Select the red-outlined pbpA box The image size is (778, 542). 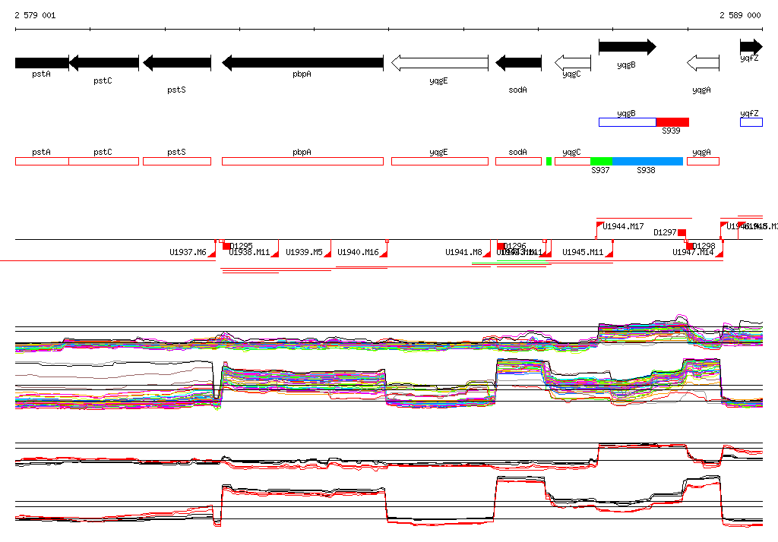302,161
